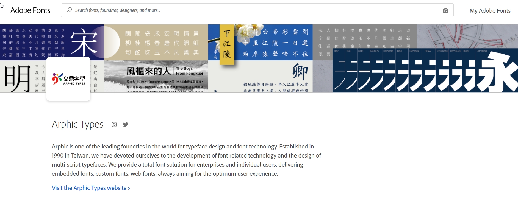The height and width of the screenshot is (208, 518).
Task: Open Arphic Types Twitter profile
Action: point(126,125)
